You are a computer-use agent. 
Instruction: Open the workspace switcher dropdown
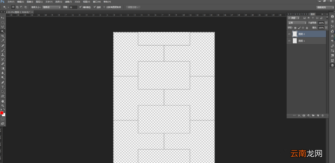coord(325,7)
